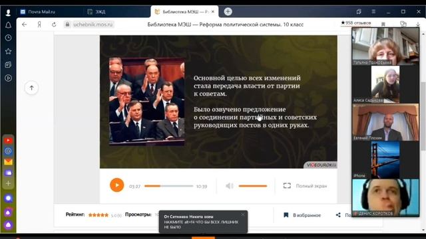Select the Библиотека МЭШ tab
Viewport: 426px width, 239px height.
(x=185, y=12)
